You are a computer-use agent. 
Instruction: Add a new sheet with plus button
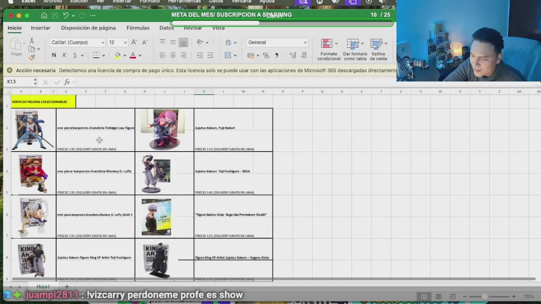point(66,287)
